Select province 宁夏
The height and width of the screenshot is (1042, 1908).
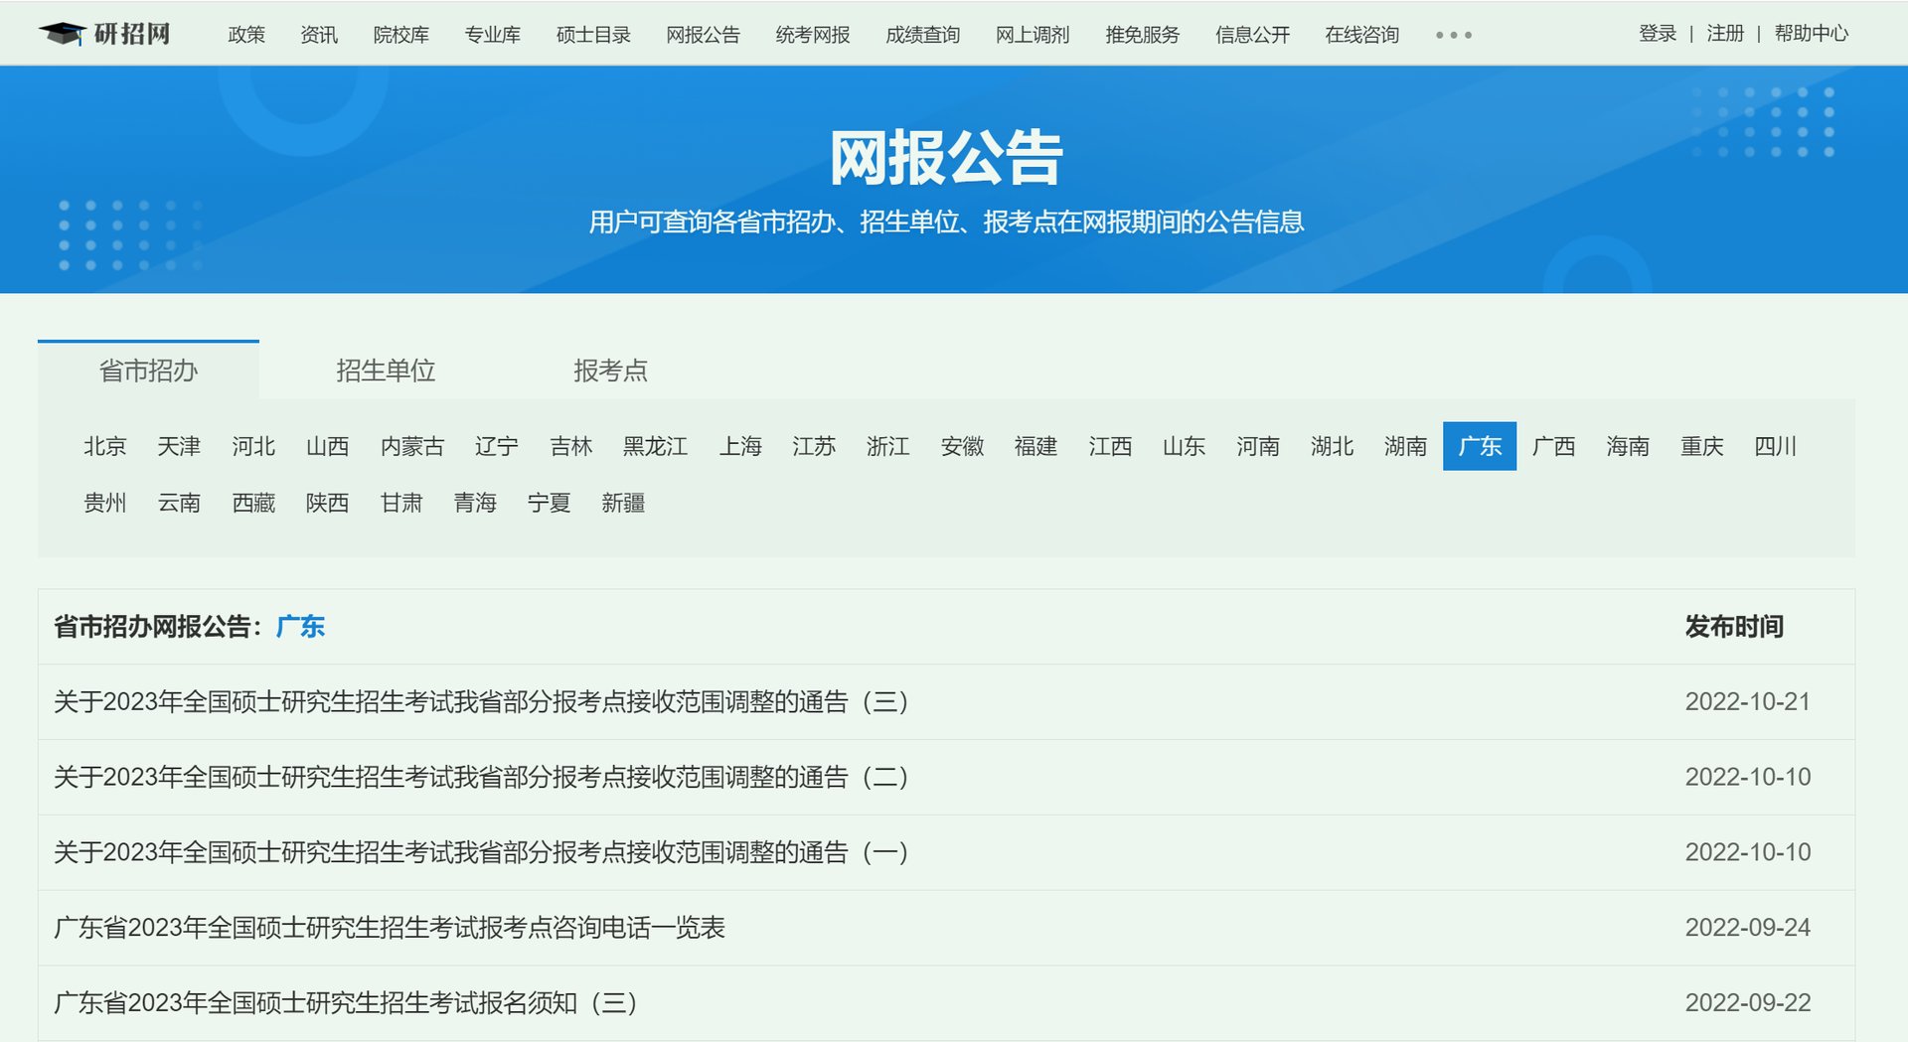pos(549,503)
